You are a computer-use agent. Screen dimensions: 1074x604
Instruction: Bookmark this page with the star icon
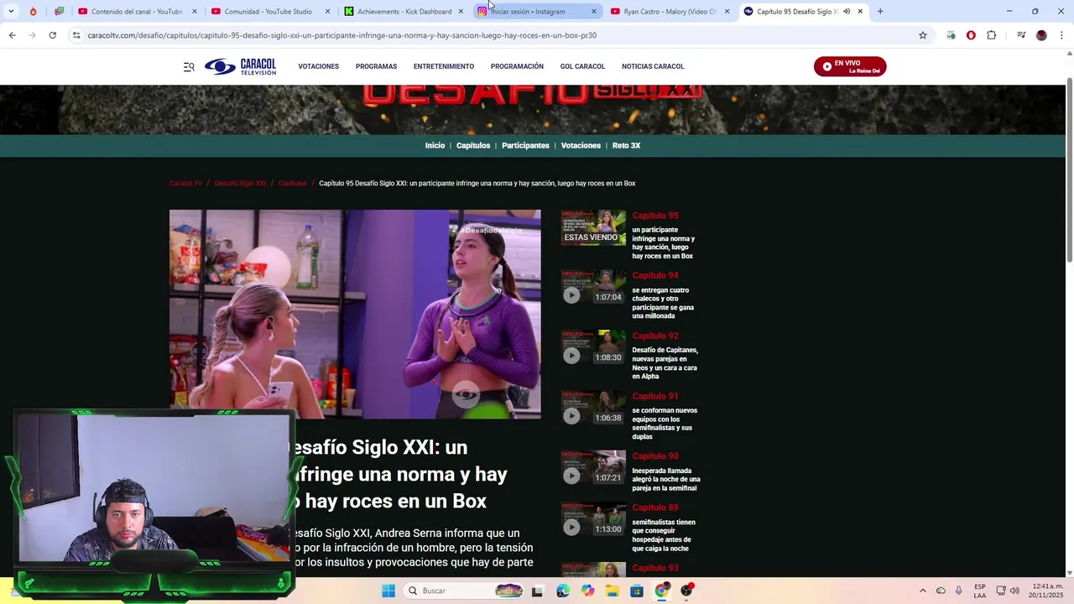[923, 35]
